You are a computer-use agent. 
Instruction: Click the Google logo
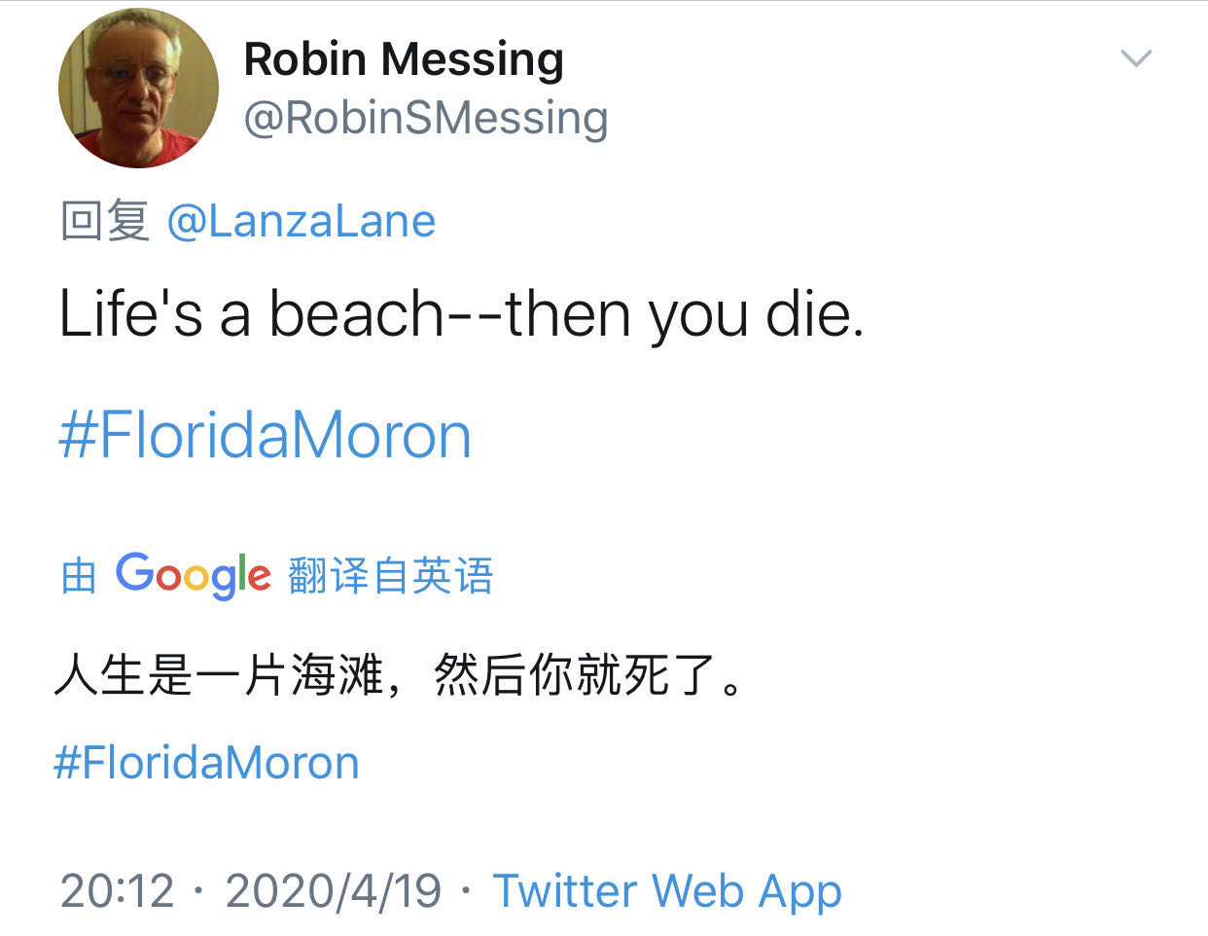[193, 574]
